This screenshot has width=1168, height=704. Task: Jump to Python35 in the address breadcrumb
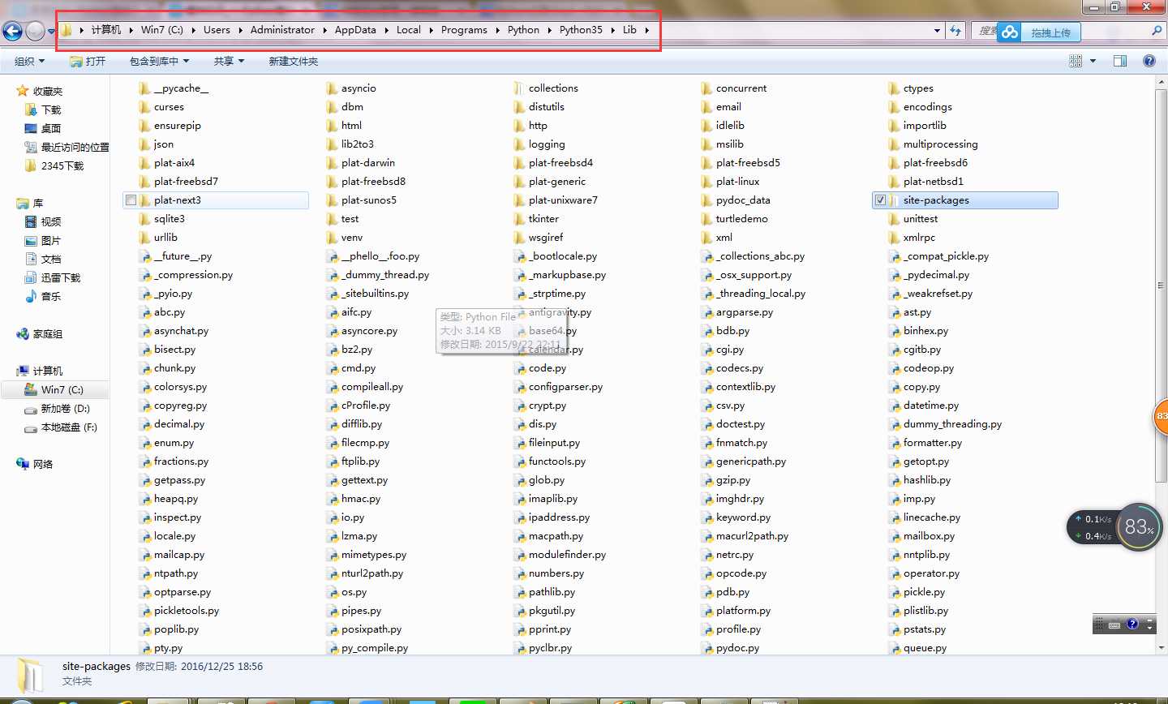(581, 30)
